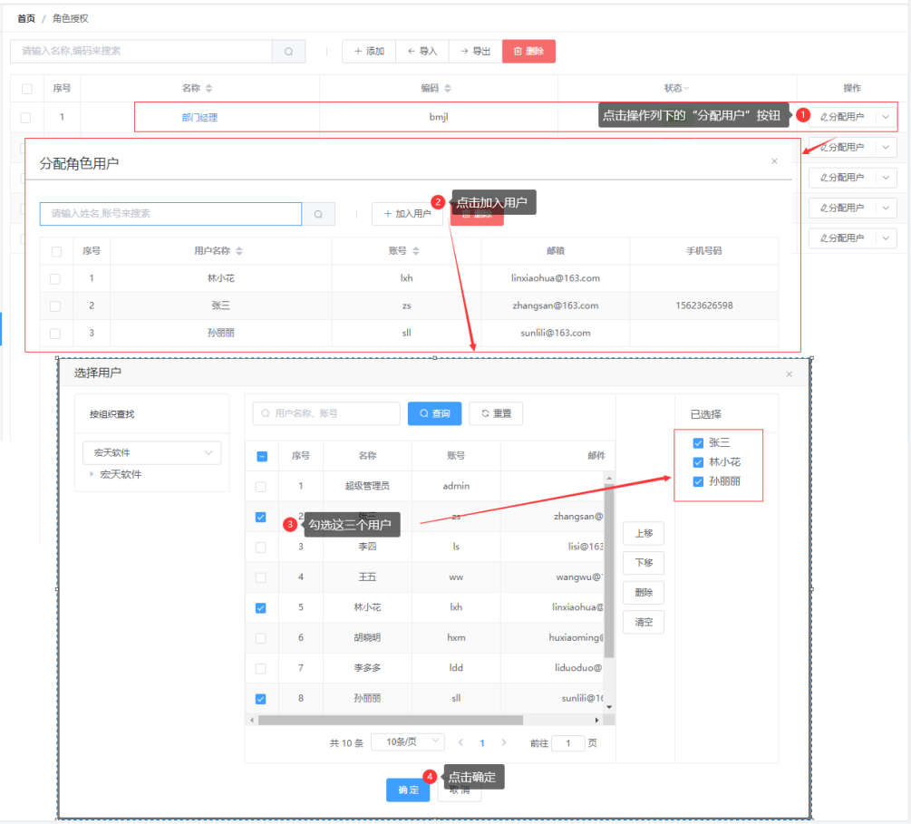Image resolution: width=911 pixels, height=824 pixels.
Task: Open the 10条/页 page size dropdown
Action: point(408,742)
